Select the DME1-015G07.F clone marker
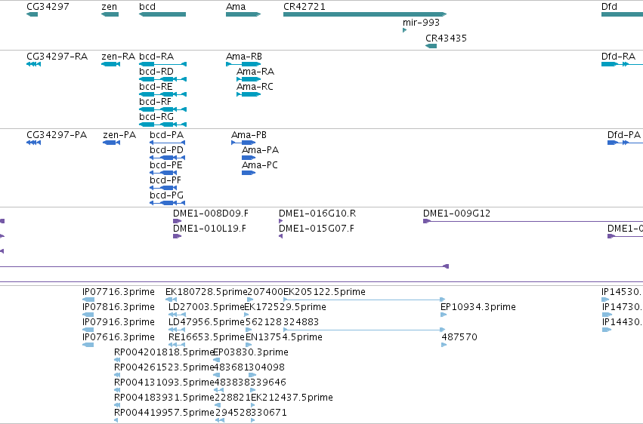The width and height of the screenshot is (643, 424). [x=280, y=236]
